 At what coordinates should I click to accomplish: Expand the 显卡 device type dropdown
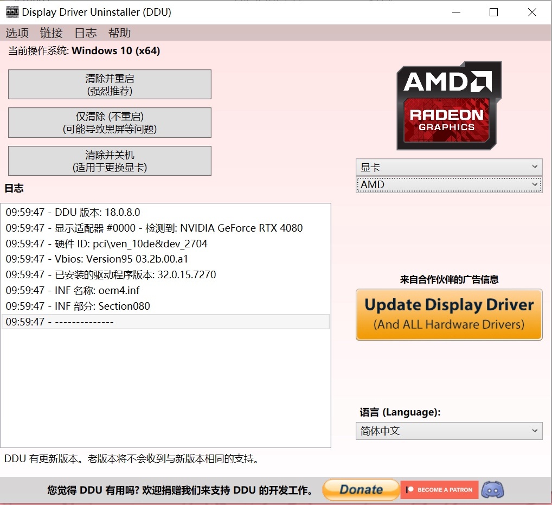tap(449, 167)
